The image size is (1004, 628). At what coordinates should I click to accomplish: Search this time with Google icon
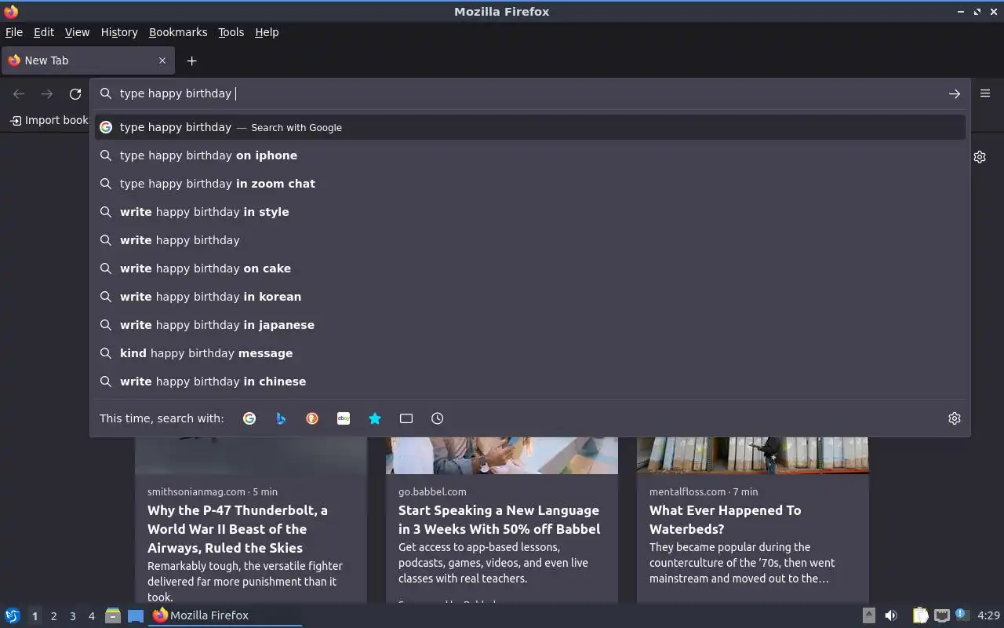click(x=249, y=418)
